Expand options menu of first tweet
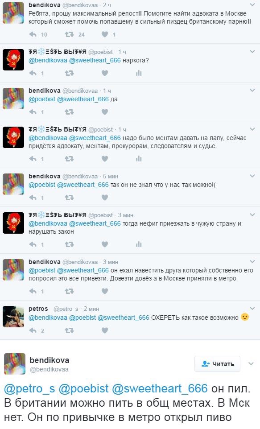260x429 pixels. coord(252,4)
